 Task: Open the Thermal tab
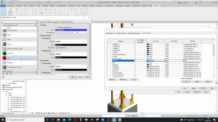pos(70,22)
